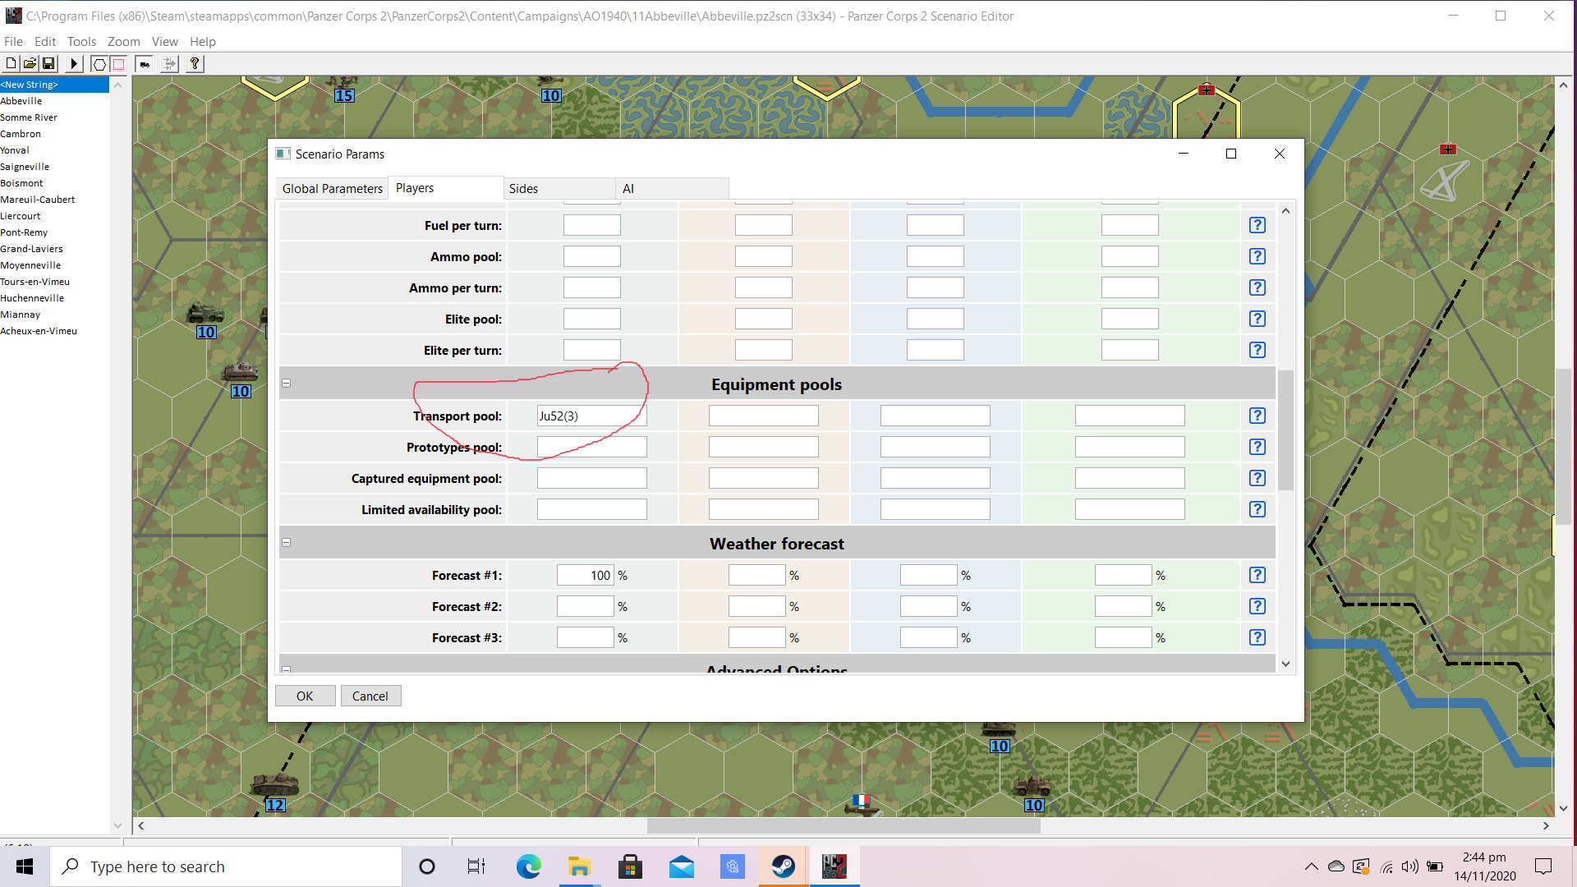The height and width of the screenshot is (887, 1577).
Task: Open help for Forecast #3
Action: tap(1257, 637)
